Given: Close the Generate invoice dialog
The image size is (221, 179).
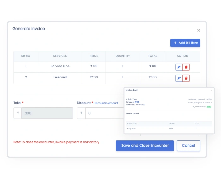Looking at the screenshot, I should [199, 31].
